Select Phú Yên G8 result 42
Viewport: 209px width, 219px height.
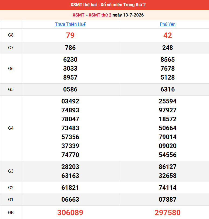tap(167, 35)
